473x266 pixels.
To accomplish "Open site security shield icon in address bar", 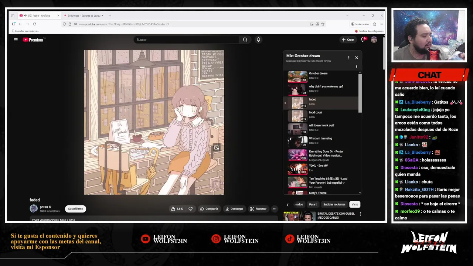I will click(64, 24).
